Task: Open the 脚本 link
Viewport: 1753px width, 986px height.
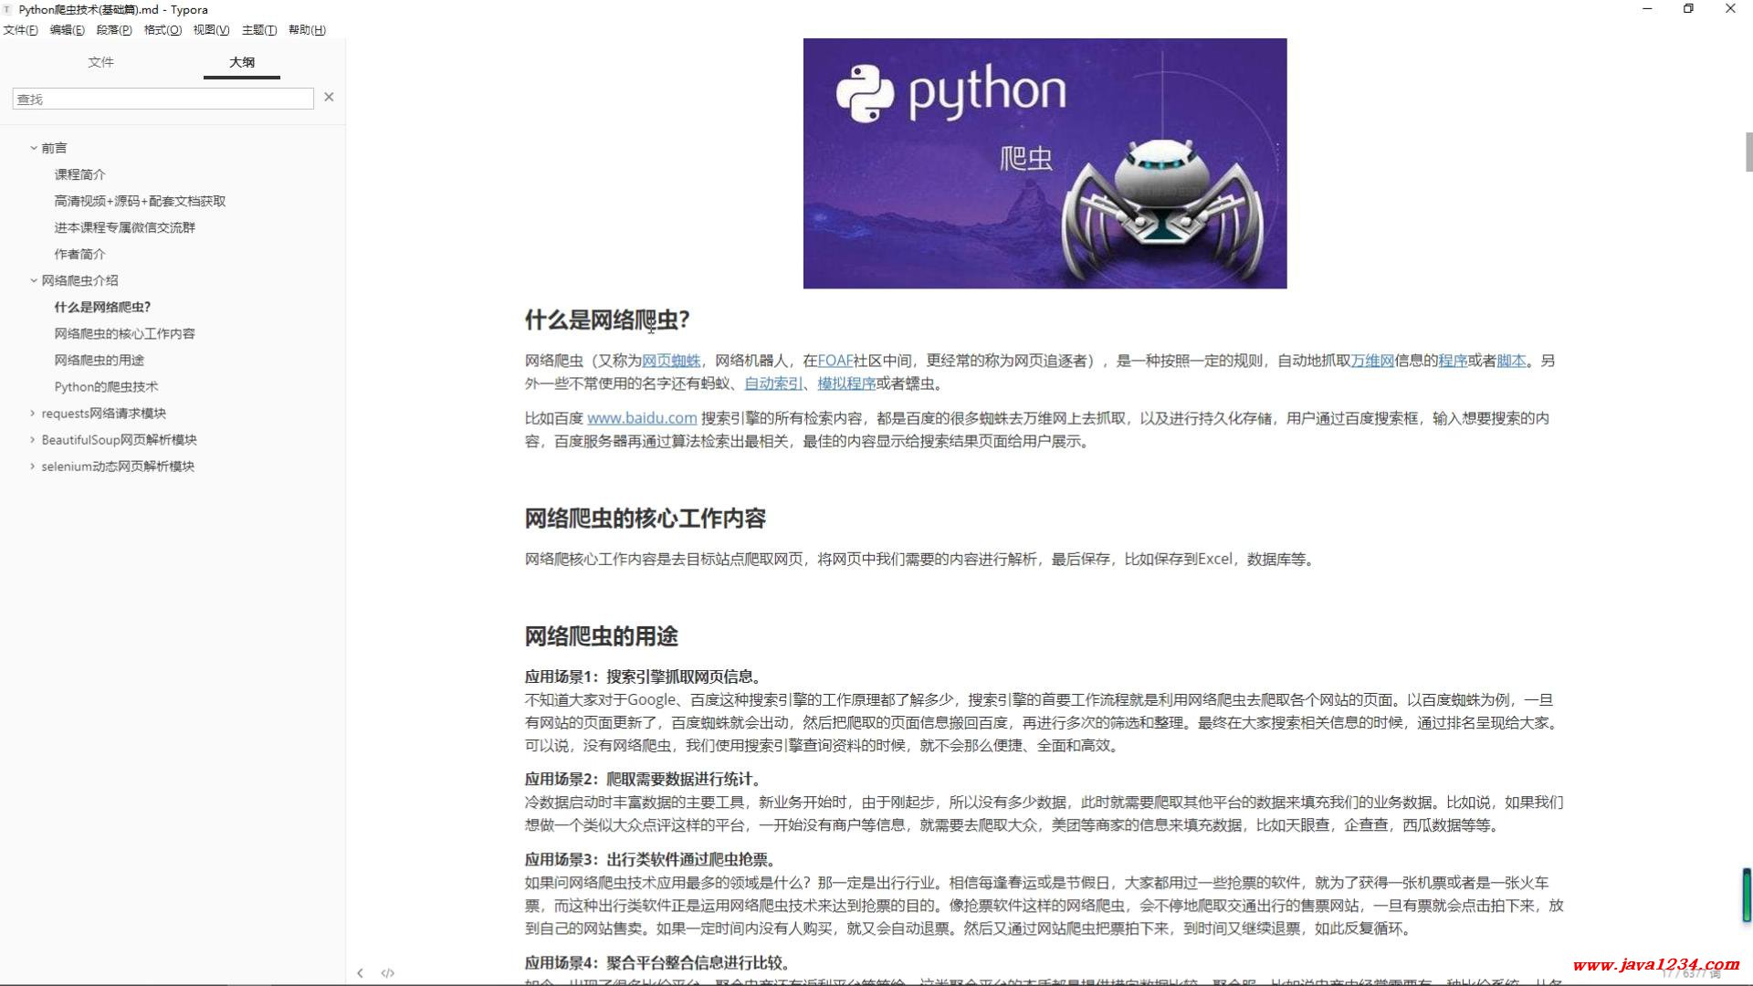Action: (1511, 361)
